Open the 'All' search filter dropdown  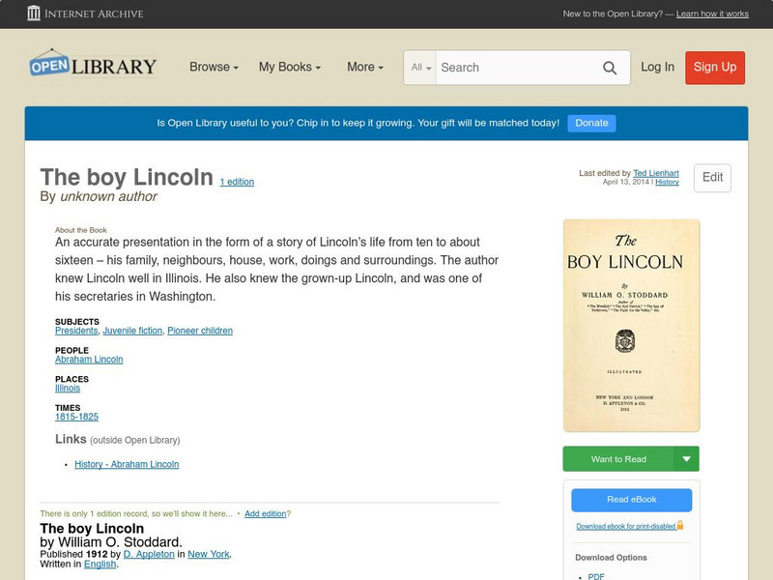click(x=421, y=68)
